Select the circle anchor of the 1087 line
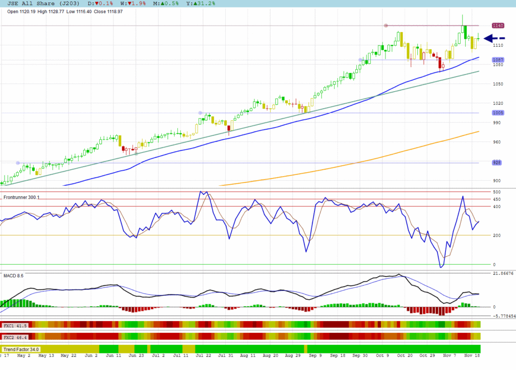The height and width of the screenshot is (370, 516). click(360, 60)
